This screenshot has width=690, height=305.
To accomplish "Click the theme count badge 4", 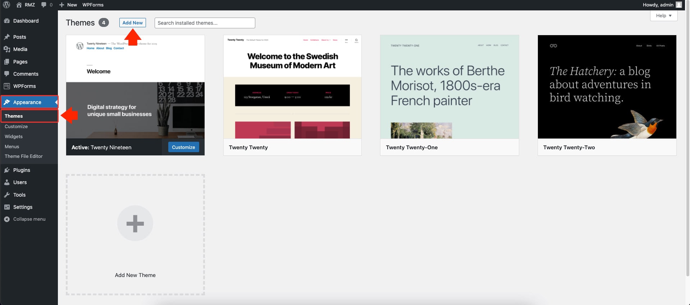I will pos(104,23).
